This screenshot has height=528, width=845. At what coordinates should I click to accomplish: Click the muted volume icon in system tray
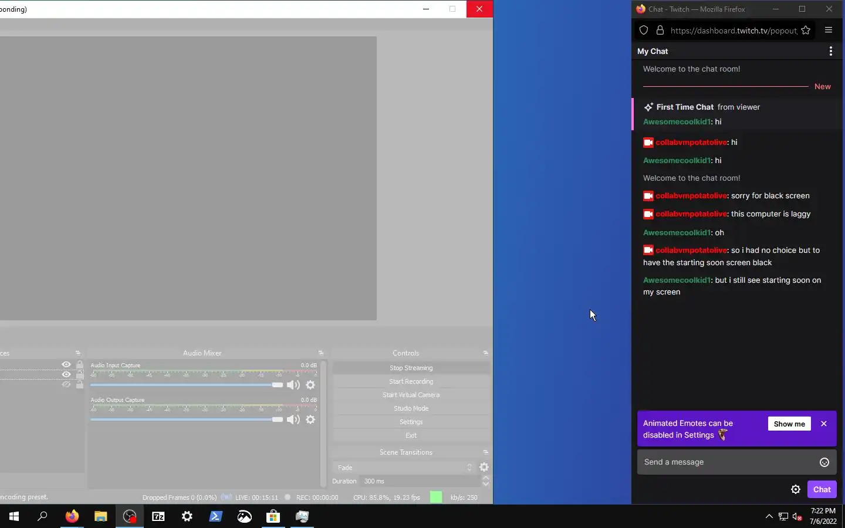pos(797,517)
